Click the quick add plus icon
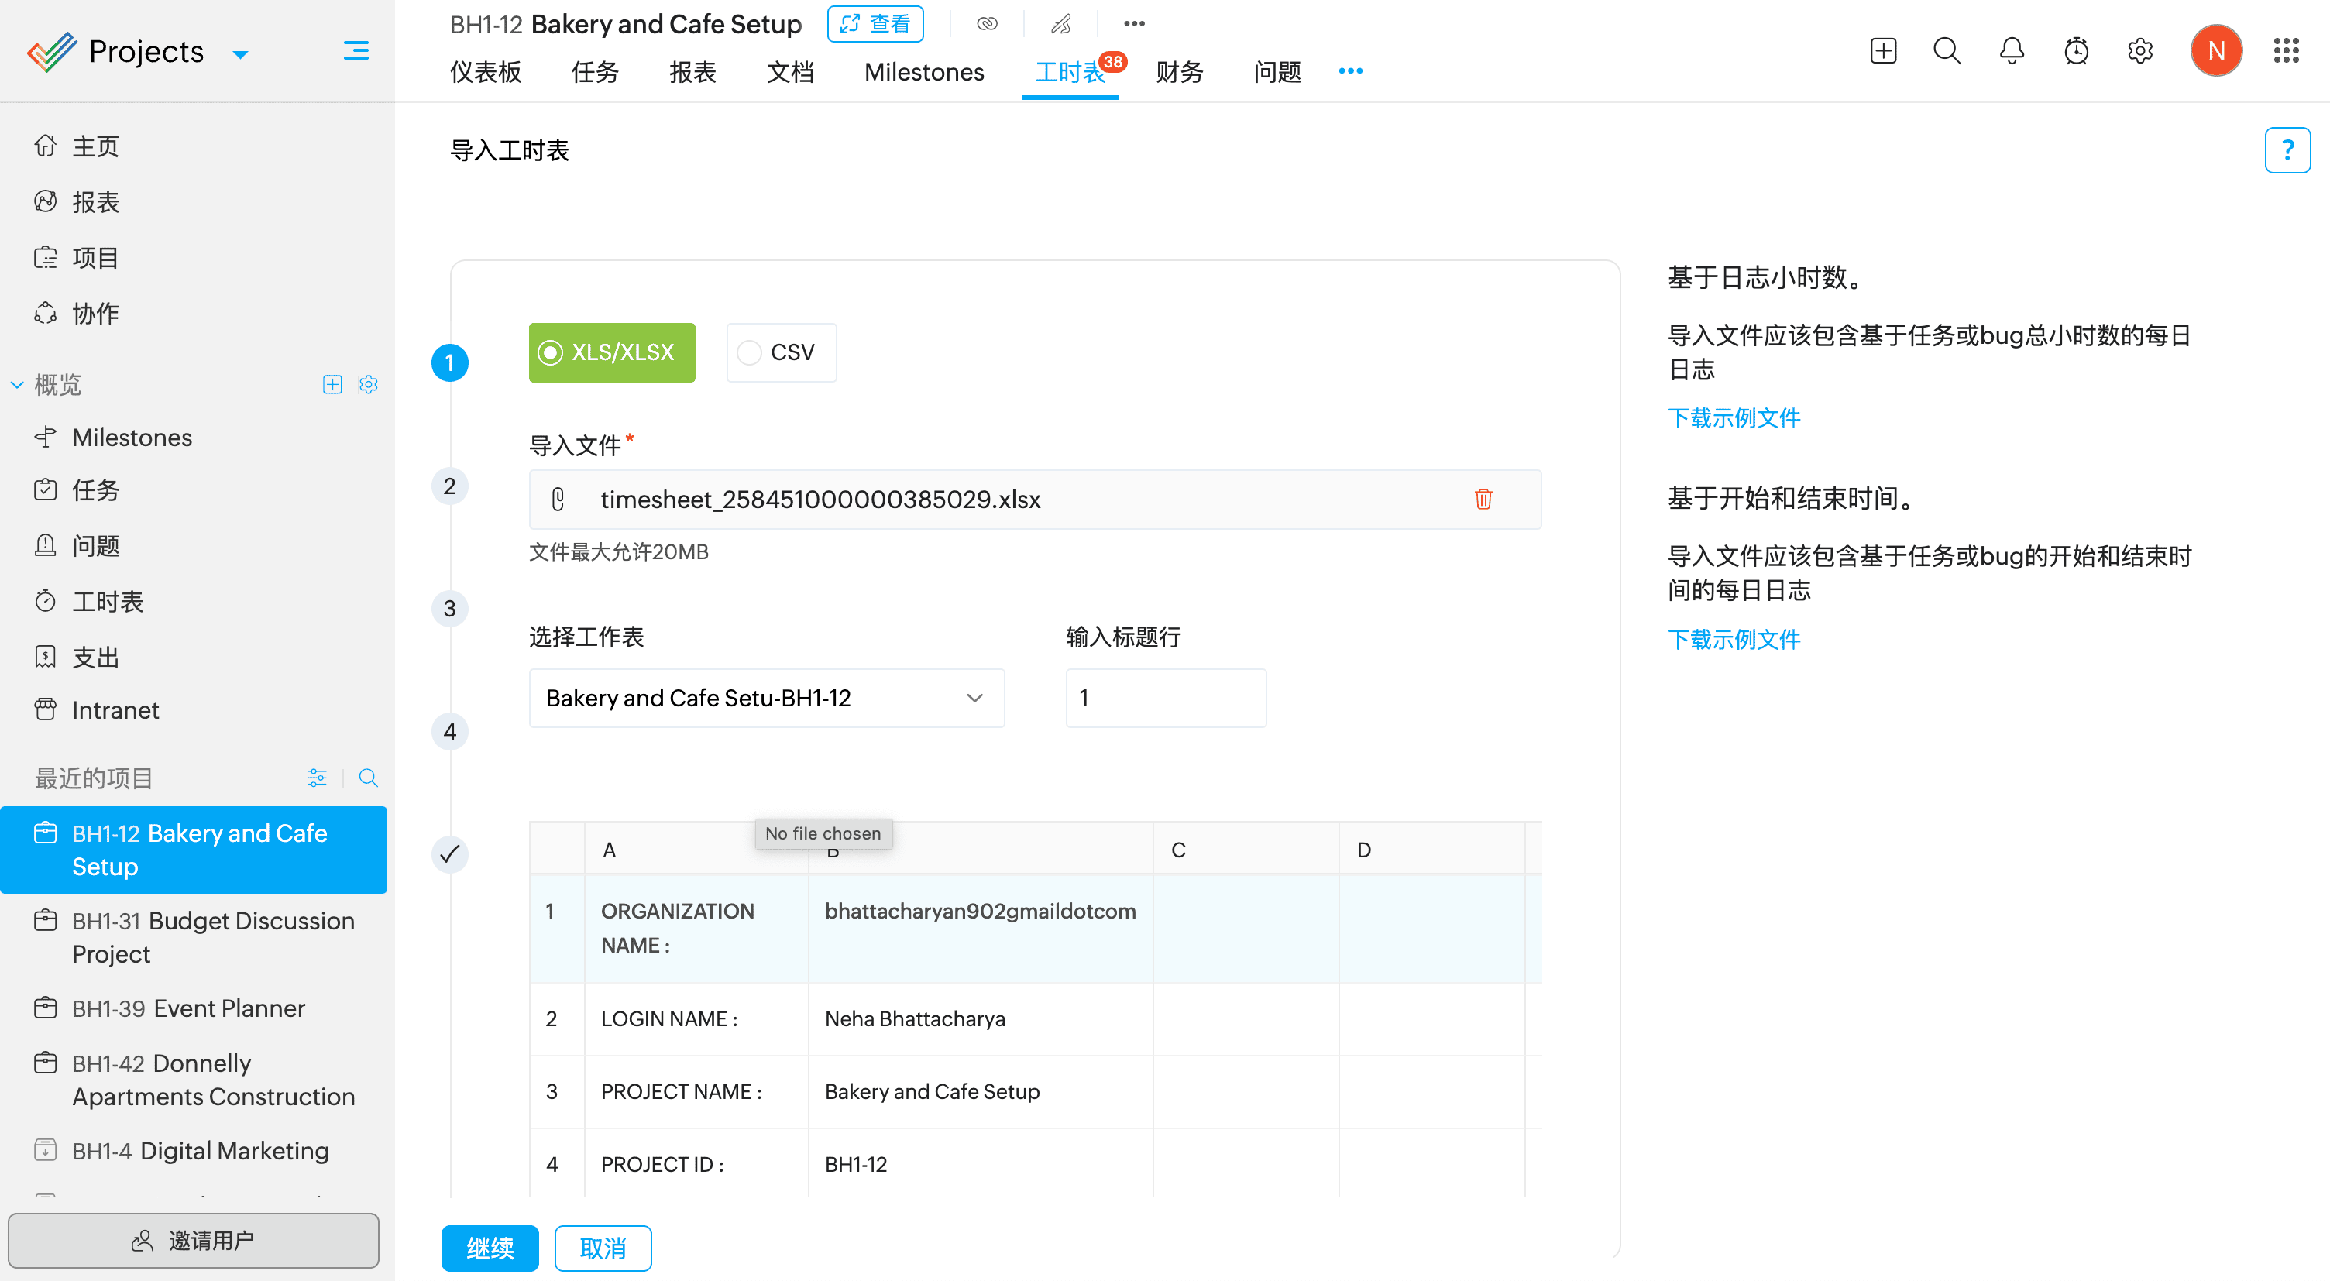Screen dimensions: 2330x1281 click(1883, 50)
